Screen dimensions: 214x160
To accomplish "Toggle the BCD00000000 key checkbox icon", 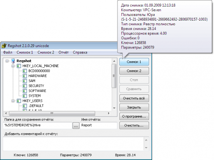I will [x=25, y=71].
